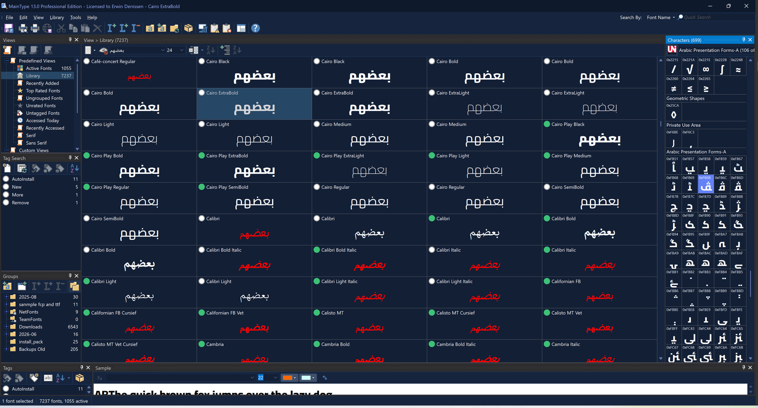Viewport: 758px width, 408px height.
Task: Click the new tag search document icon
Action: [7, 168]
